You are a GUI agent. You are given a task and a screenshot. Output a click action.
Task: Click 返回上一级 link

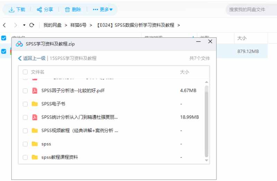(32, 58)
